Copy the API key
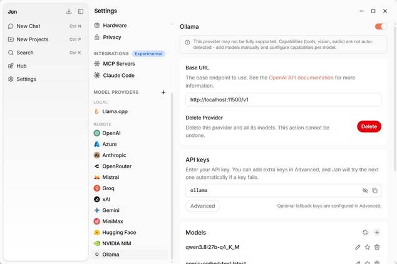This screenshot has width=397, height=264. (374, 190)
